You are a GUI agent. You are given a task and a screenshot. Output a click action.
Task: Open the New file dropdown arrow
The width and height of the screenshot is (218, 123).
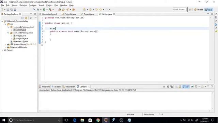5,10
